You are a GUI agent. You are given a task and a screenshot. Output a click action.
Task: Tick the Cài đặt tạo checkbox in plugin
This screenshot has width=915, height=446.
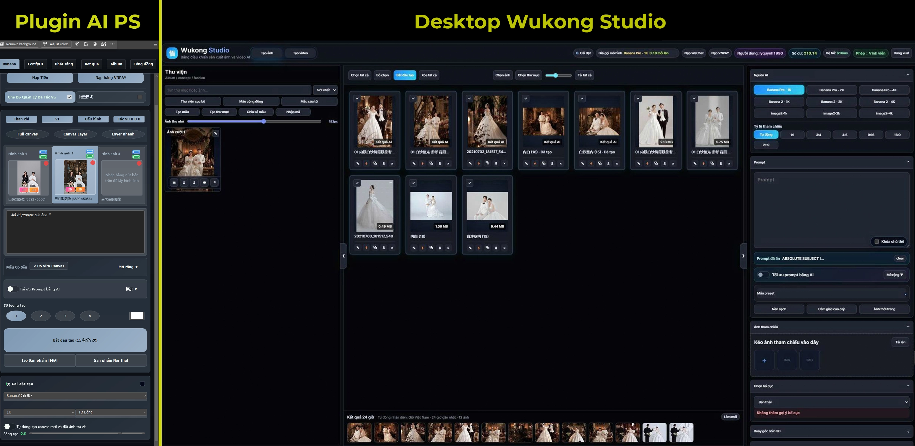click(142, 384)
